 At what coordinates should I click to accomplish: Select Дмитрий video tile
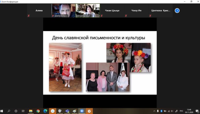[x=63, y=11]
